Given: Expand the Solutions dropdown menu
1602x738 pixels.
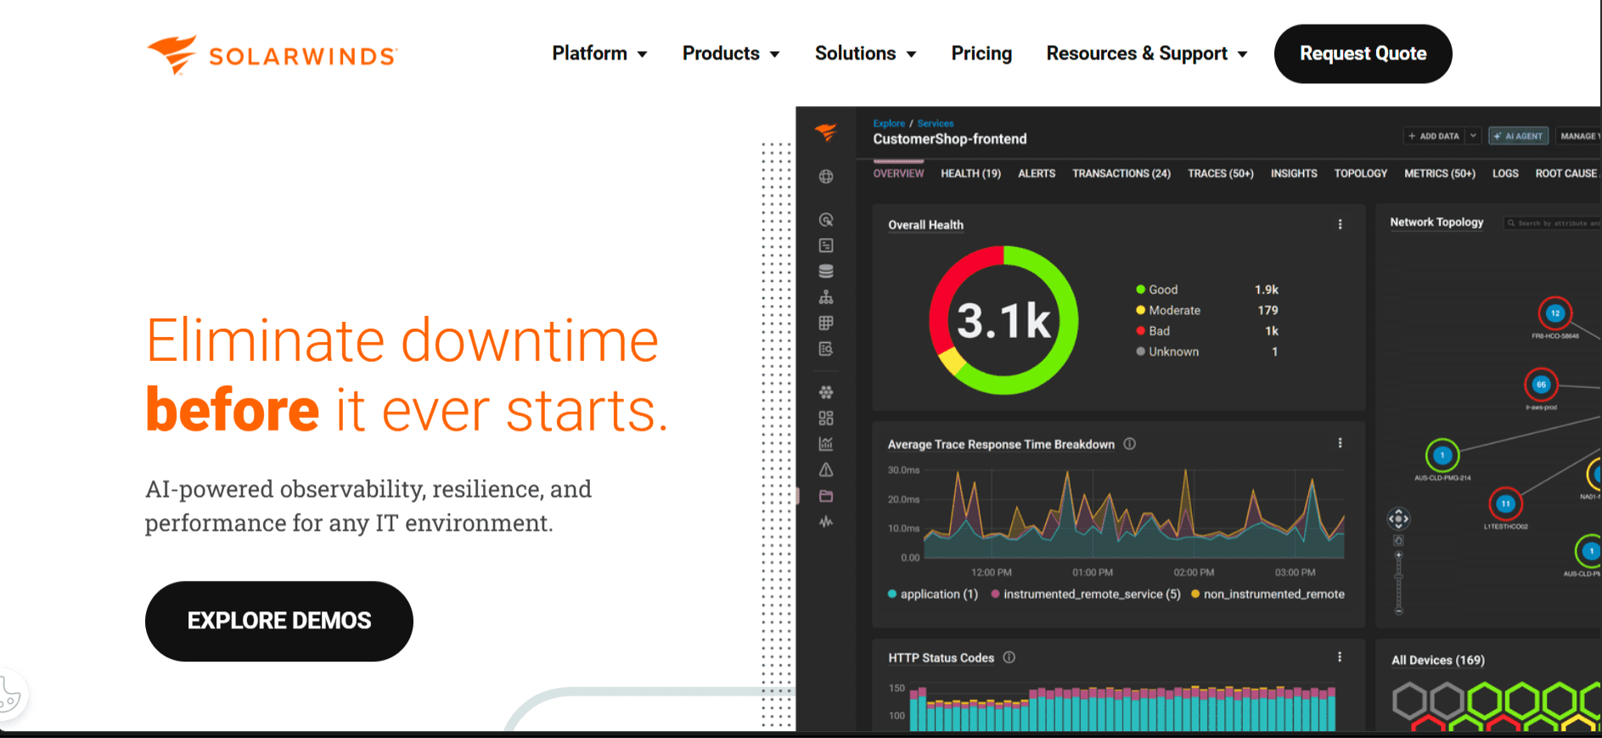Looking at the screenshot, I should point(865,54).
